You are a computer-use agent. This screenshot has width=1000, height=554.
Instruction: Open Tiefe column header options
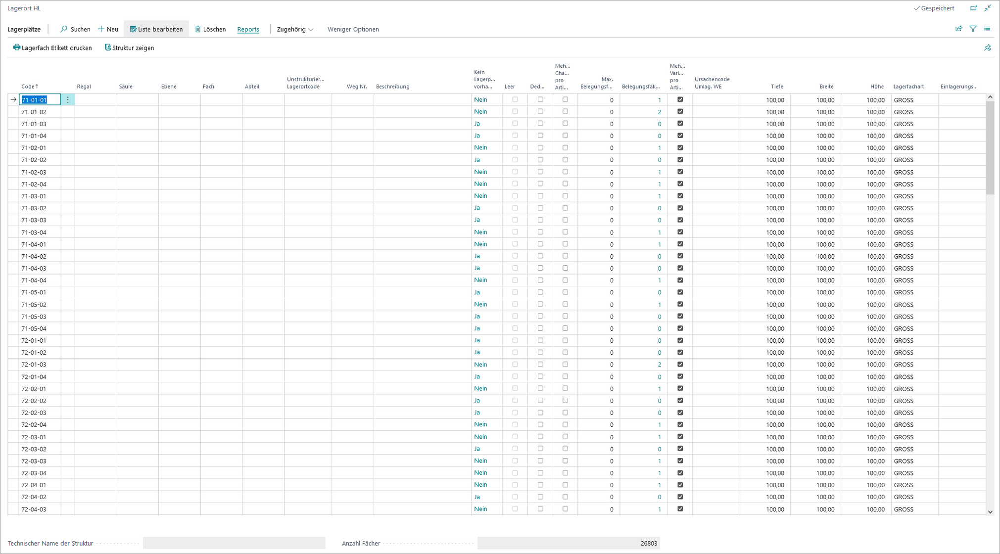[x=777, y=87]
